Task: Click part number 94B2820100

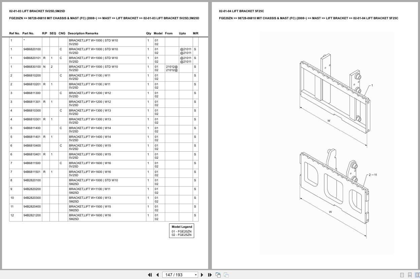Action: coord(32,180)
